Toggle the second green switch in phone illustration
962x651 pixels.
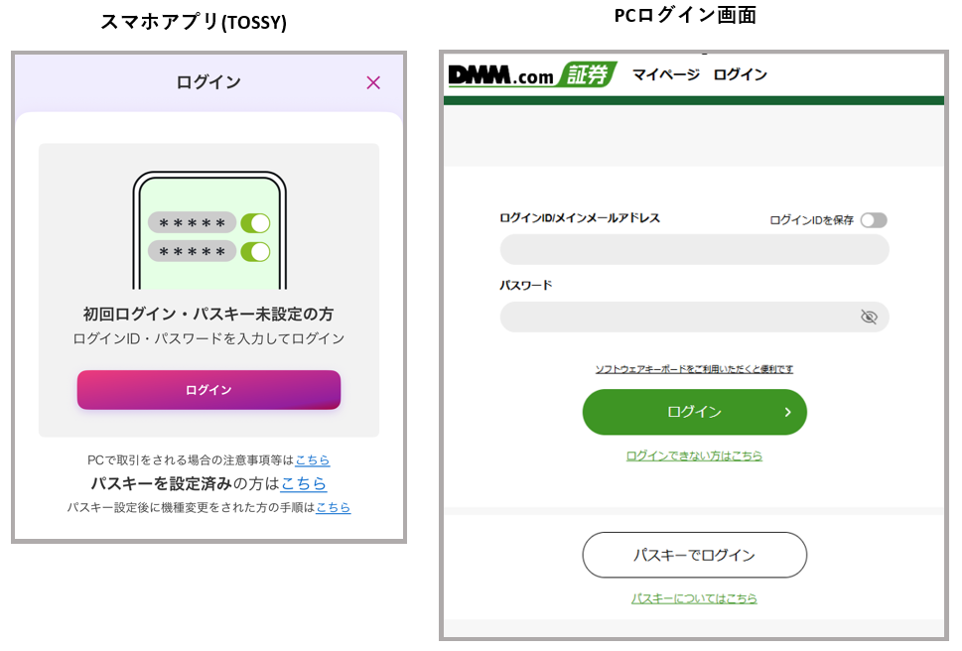[255, 252]
